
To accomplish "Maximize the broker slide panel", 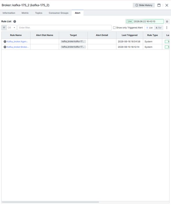I will pyautogui.click(x=159, y=5).
